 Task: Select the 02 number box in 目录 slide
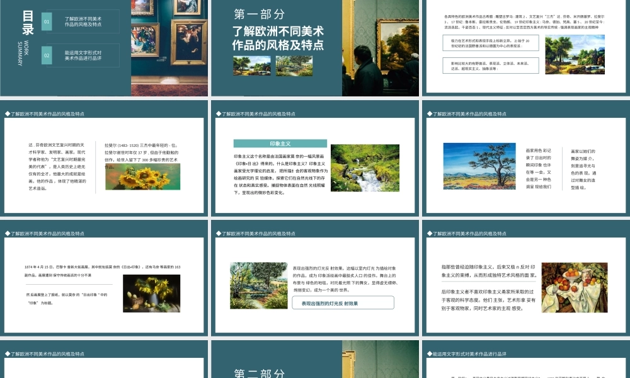pyautogui.click(x=47, y=55)
